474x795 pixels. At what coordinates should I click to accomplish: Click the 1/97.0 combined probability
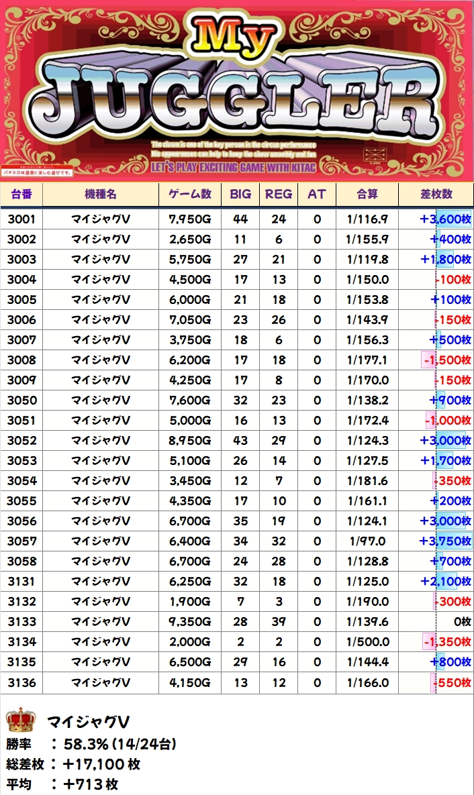367,541
